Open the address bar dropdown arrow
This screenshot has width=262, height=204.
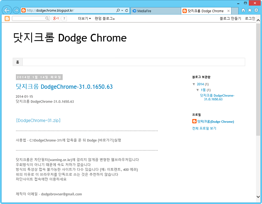tap(122, 11)
